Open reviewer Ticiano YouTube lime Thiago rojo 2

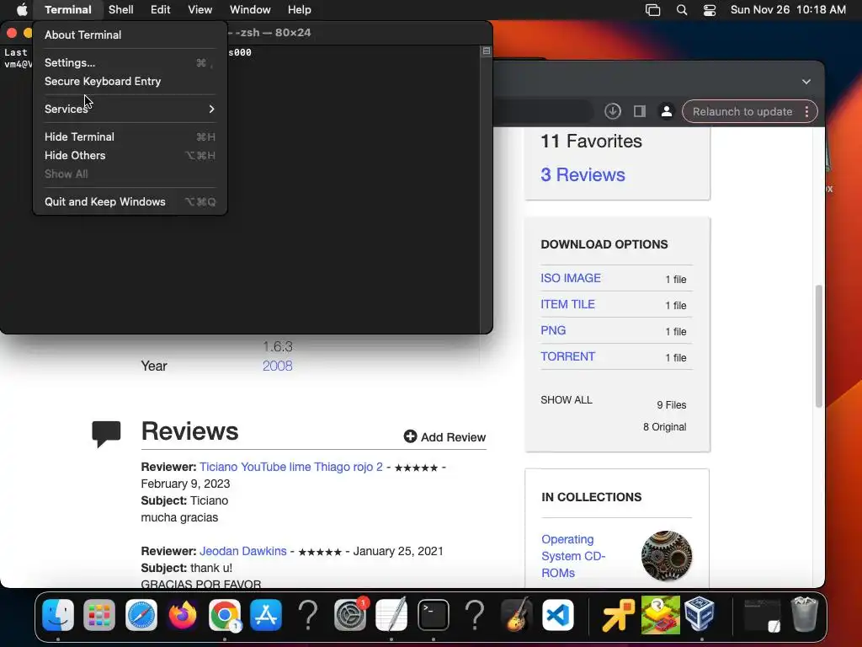[x=290, y=467]
